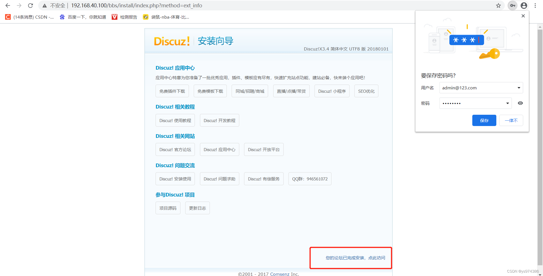Visit Discuz! 官方论坛
This screenshot has width=543, height=276.
click(x=175, y=149)
